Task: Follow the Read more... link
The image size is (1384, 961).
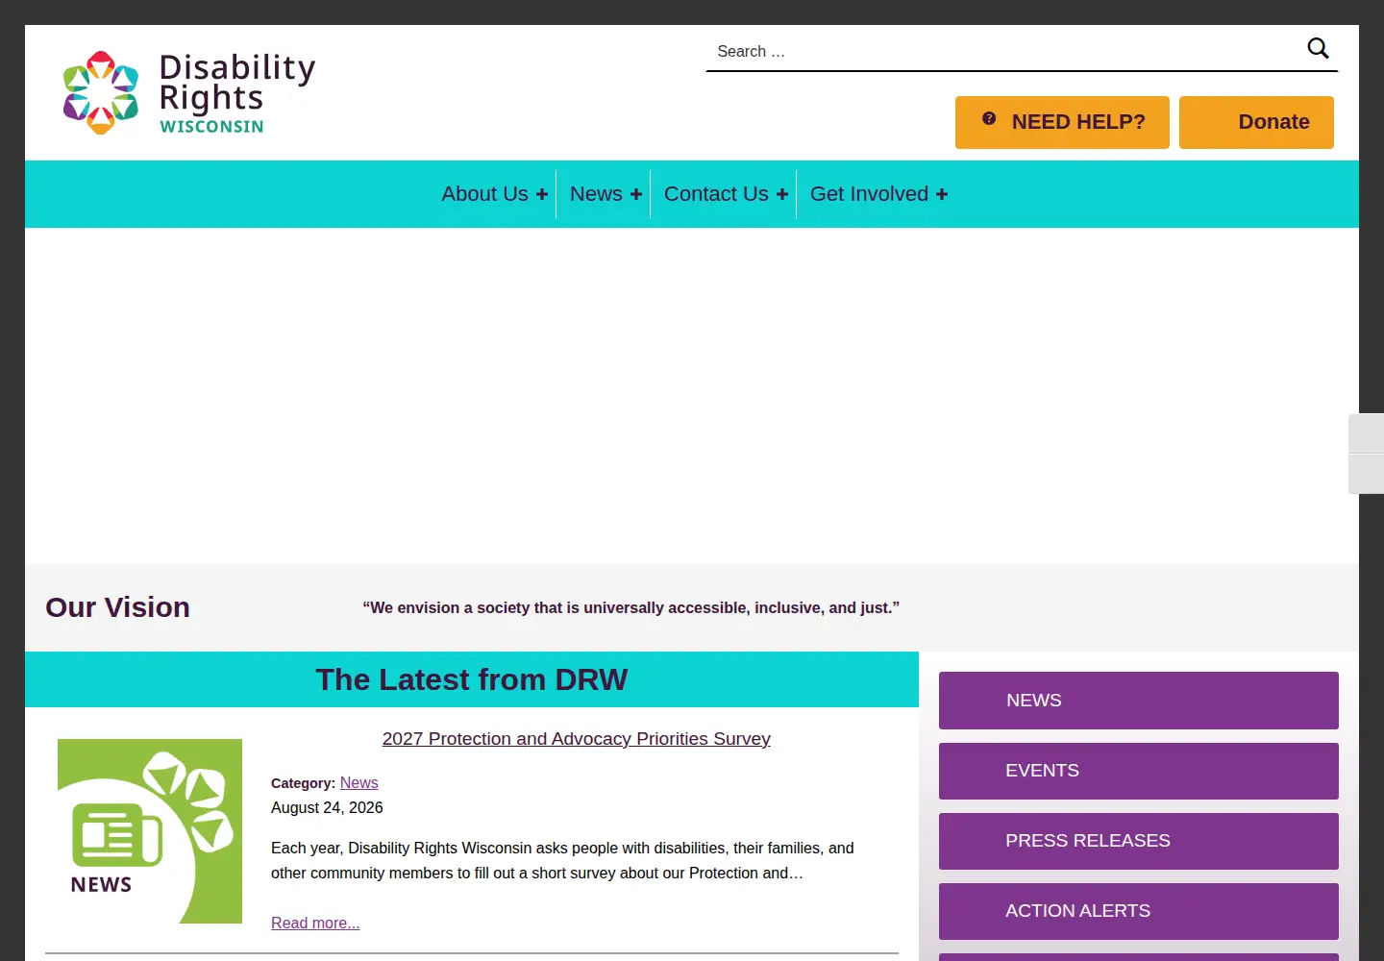Action: tap(315, 924)
